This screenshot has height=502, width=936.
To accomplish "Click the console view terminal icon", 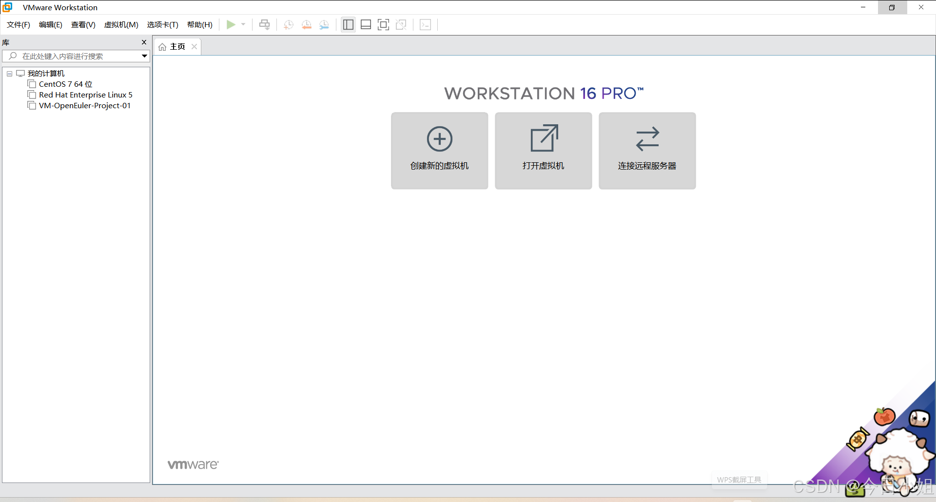I will [425, 24].
